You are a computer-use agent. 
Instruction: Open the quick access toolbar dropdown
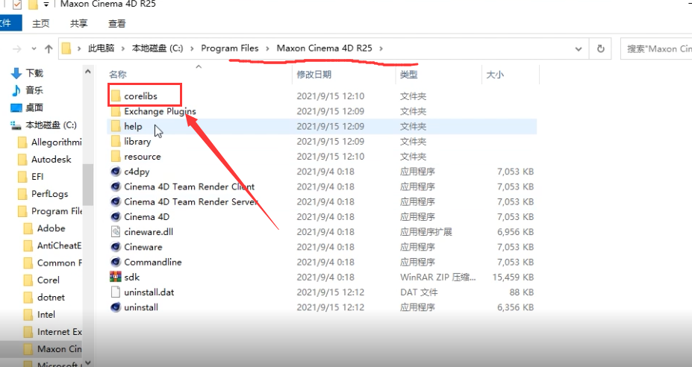point(46,4)
